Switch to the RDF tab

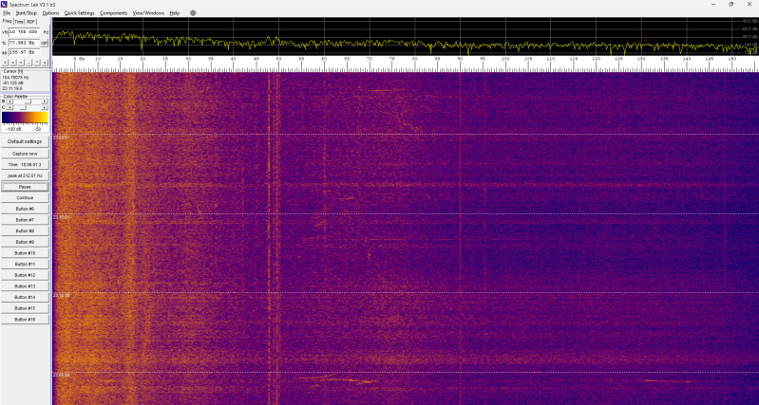[31, 22]
